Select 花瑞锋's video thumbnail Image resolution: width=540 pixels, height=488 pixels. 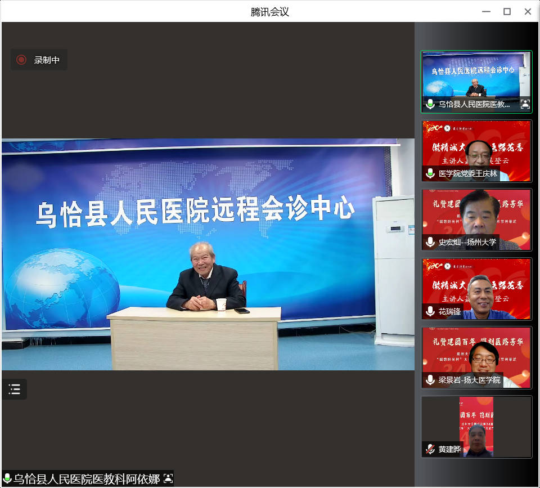pos(476,286)
